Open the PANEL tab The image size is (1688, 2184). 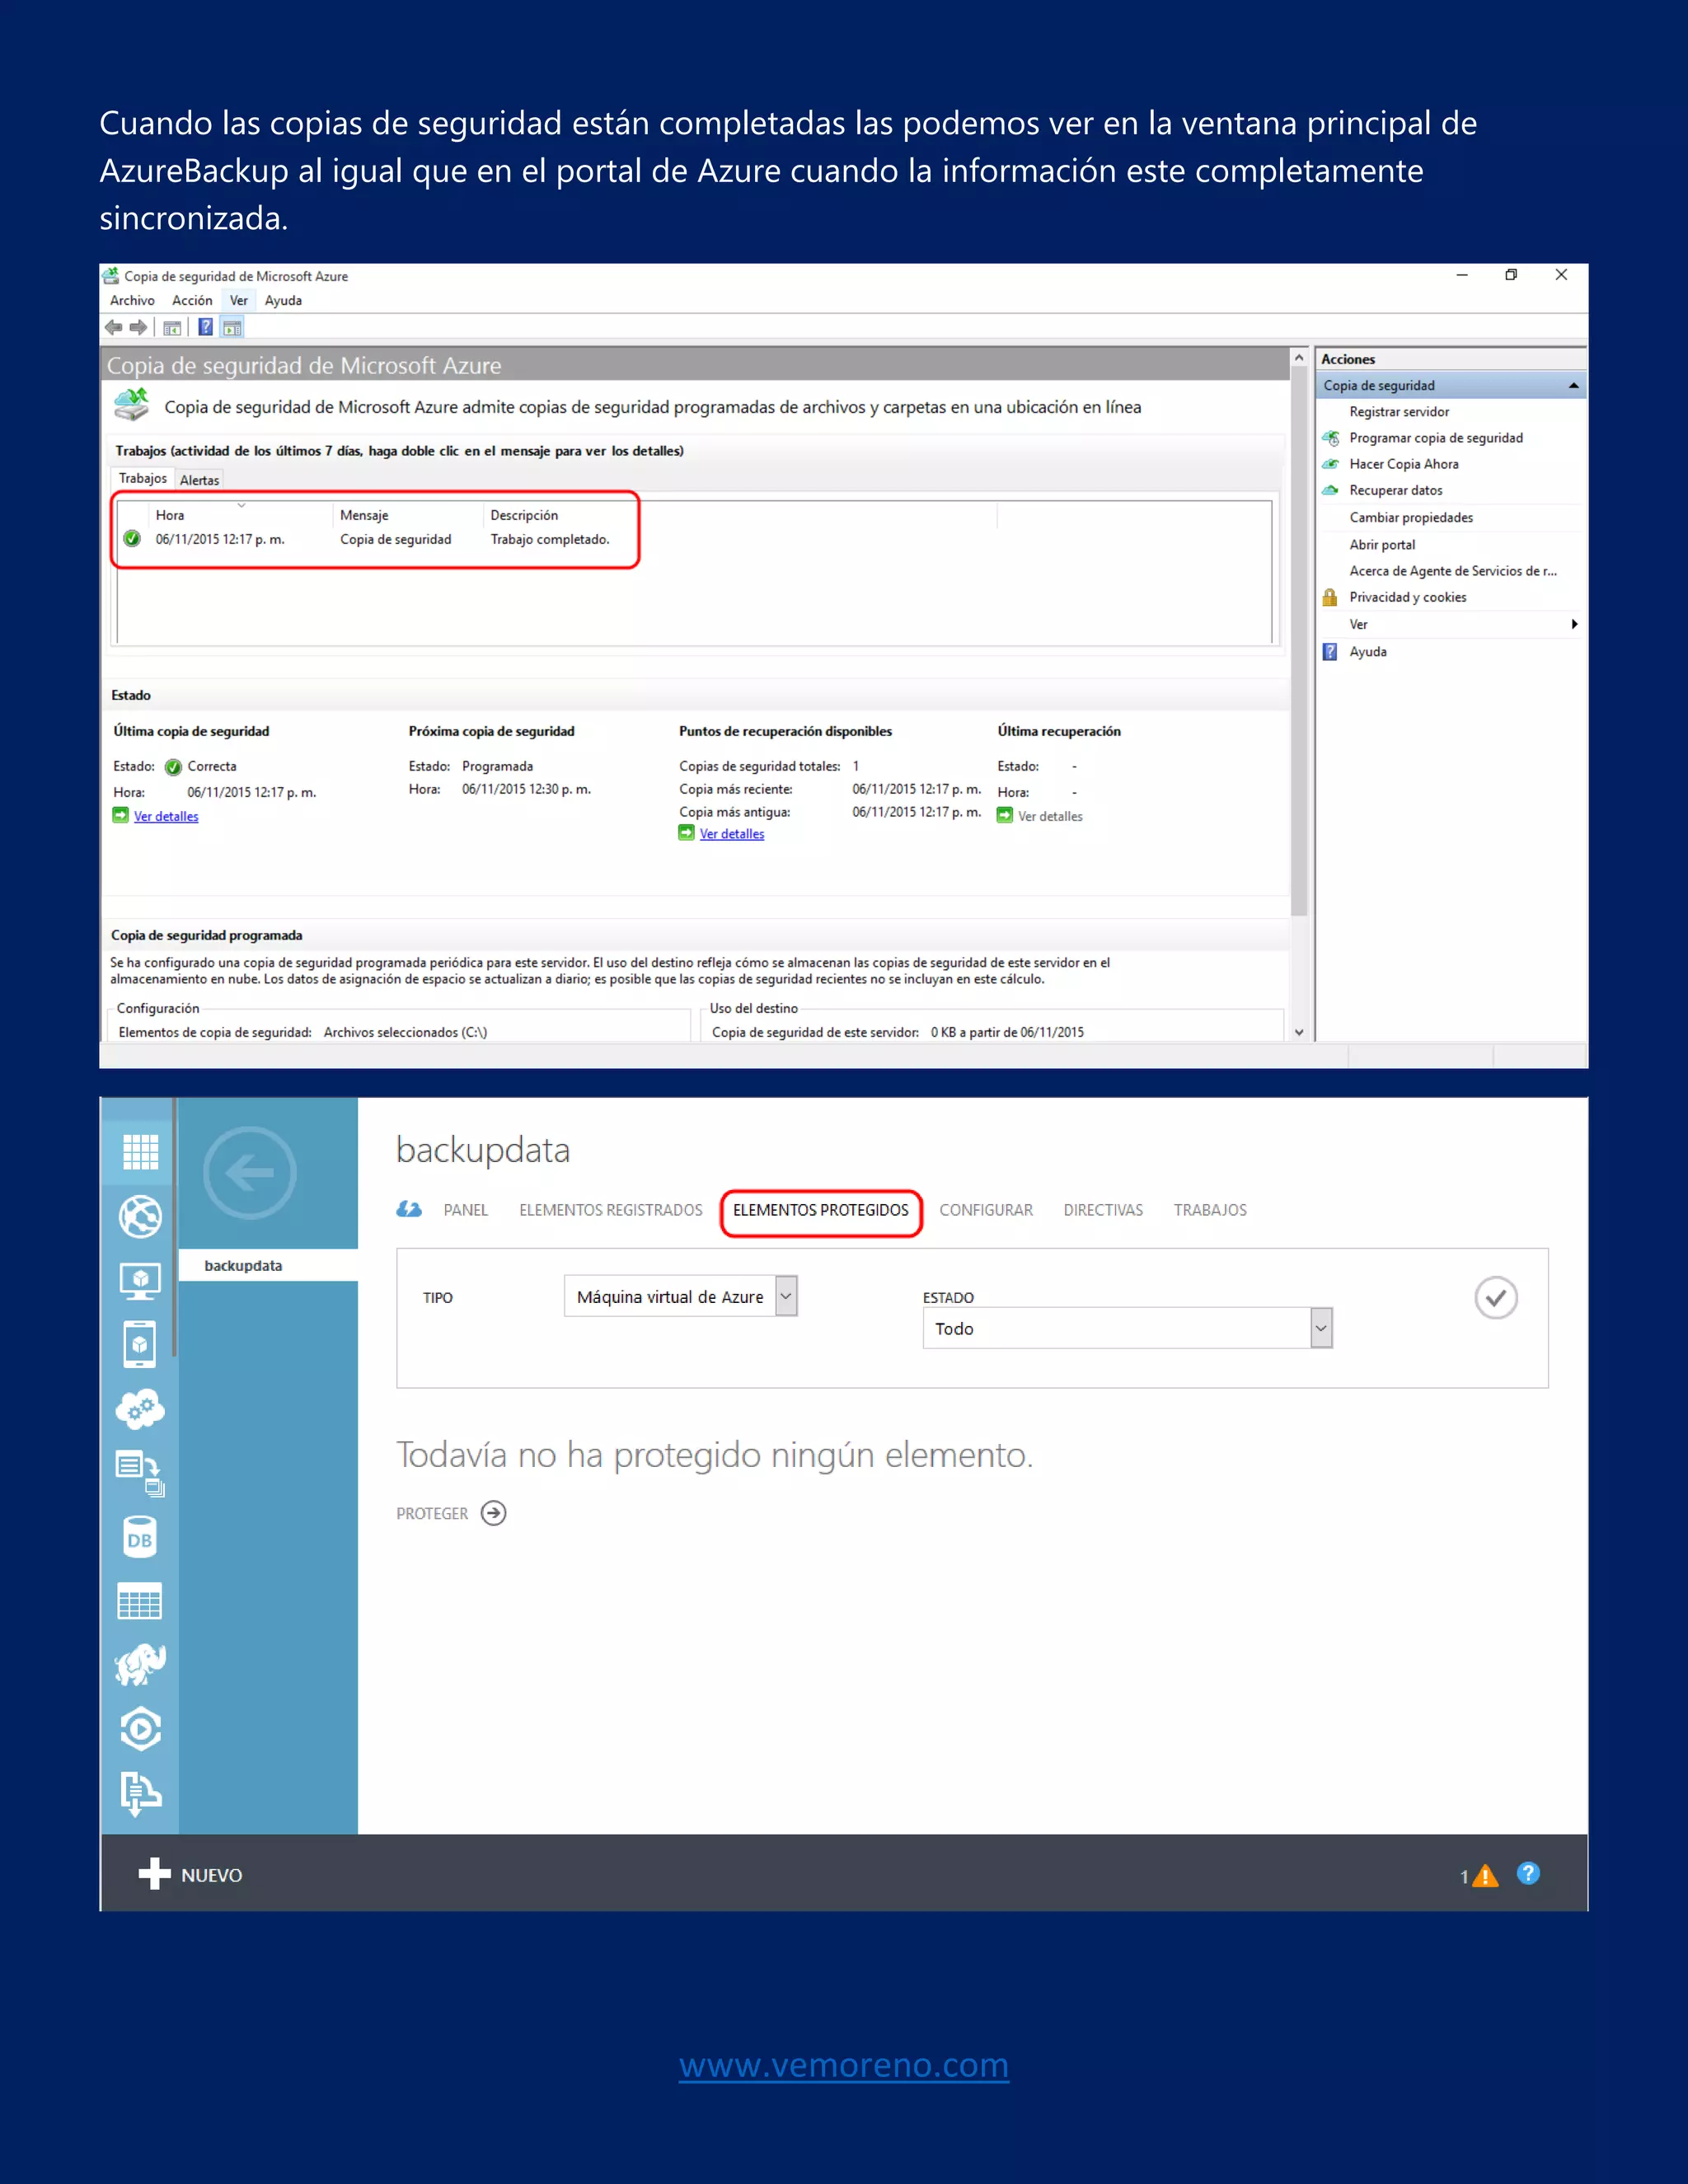coord(466,1210)
